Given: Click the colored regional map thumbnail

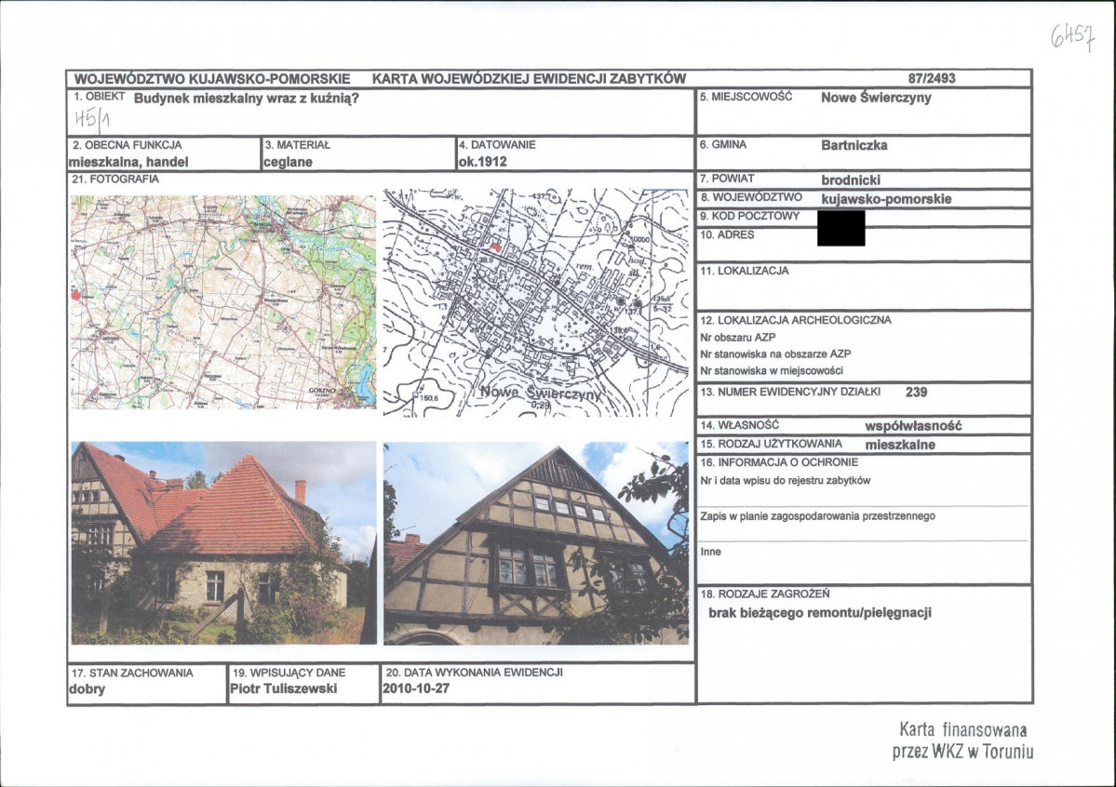Looking at the screenshot, I should click(x=223, y=301).
